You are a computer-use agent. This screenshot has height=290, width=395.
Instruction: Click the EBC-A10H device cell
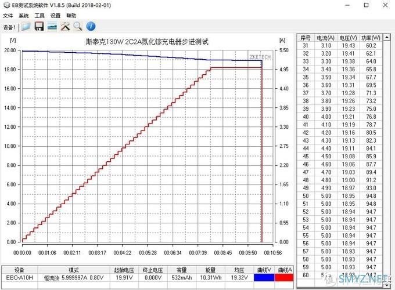point(19,278)
